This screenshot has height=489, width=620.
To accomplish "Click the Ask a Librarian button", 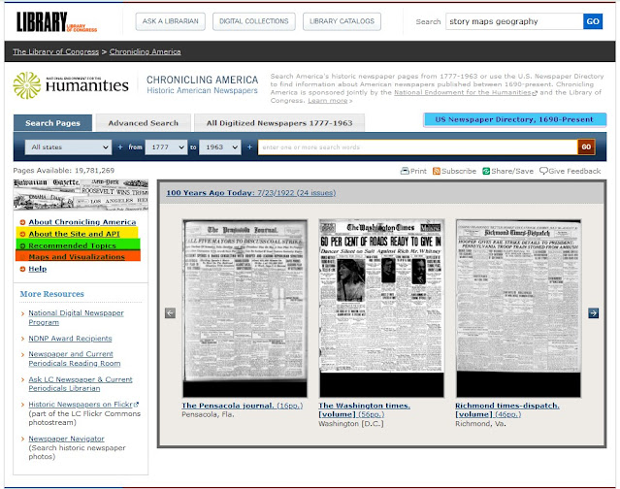I will tap(171, 21).
